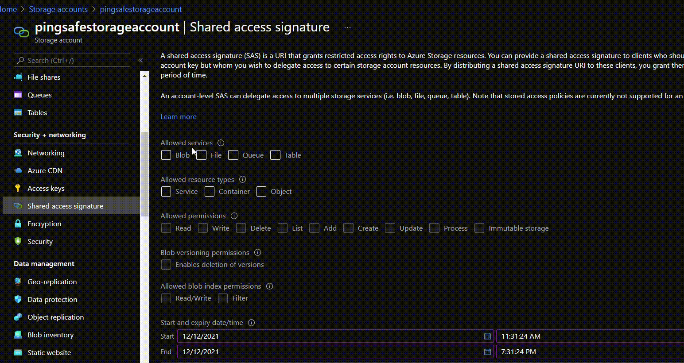
Task: Check the Container resource type box
Action: (210, 191)
